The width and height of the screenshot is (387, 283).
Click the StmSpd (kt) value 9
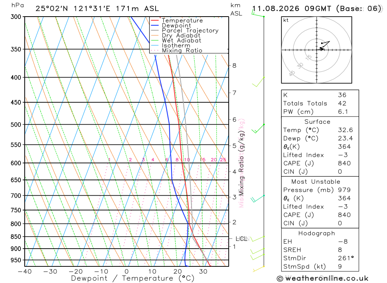[340, 267]
